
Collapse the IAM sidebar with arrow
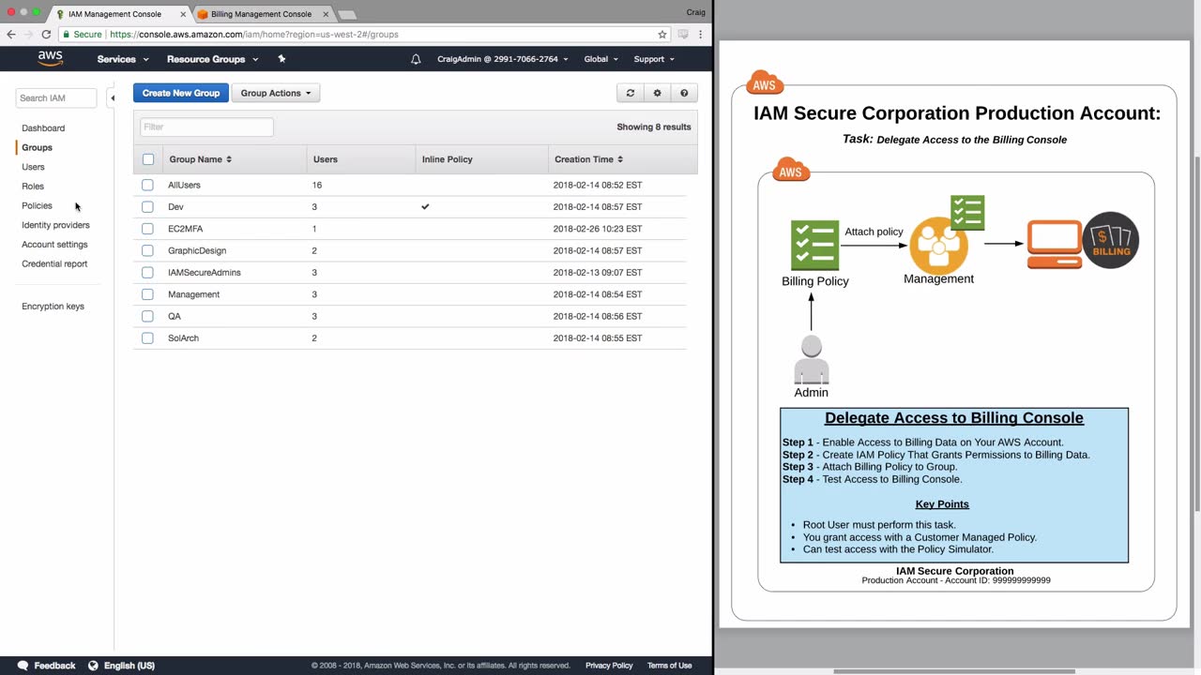point(113,97)
